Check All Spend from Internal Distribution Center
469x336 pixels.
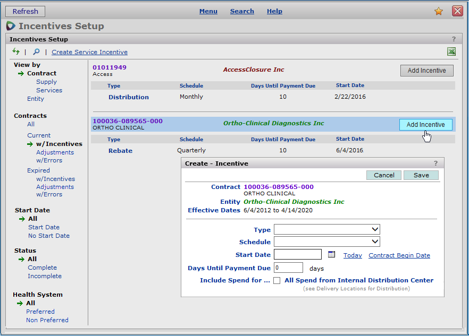coord(277,281)
